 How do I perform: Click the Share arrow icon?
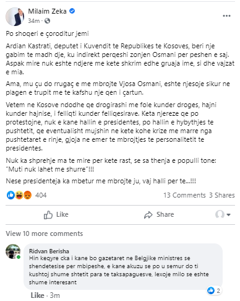148,215
